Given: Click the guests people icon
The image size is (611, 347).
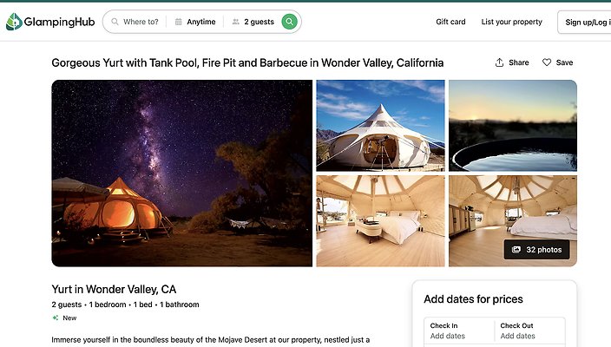Looking at the screenshot, I should [236, 22].
